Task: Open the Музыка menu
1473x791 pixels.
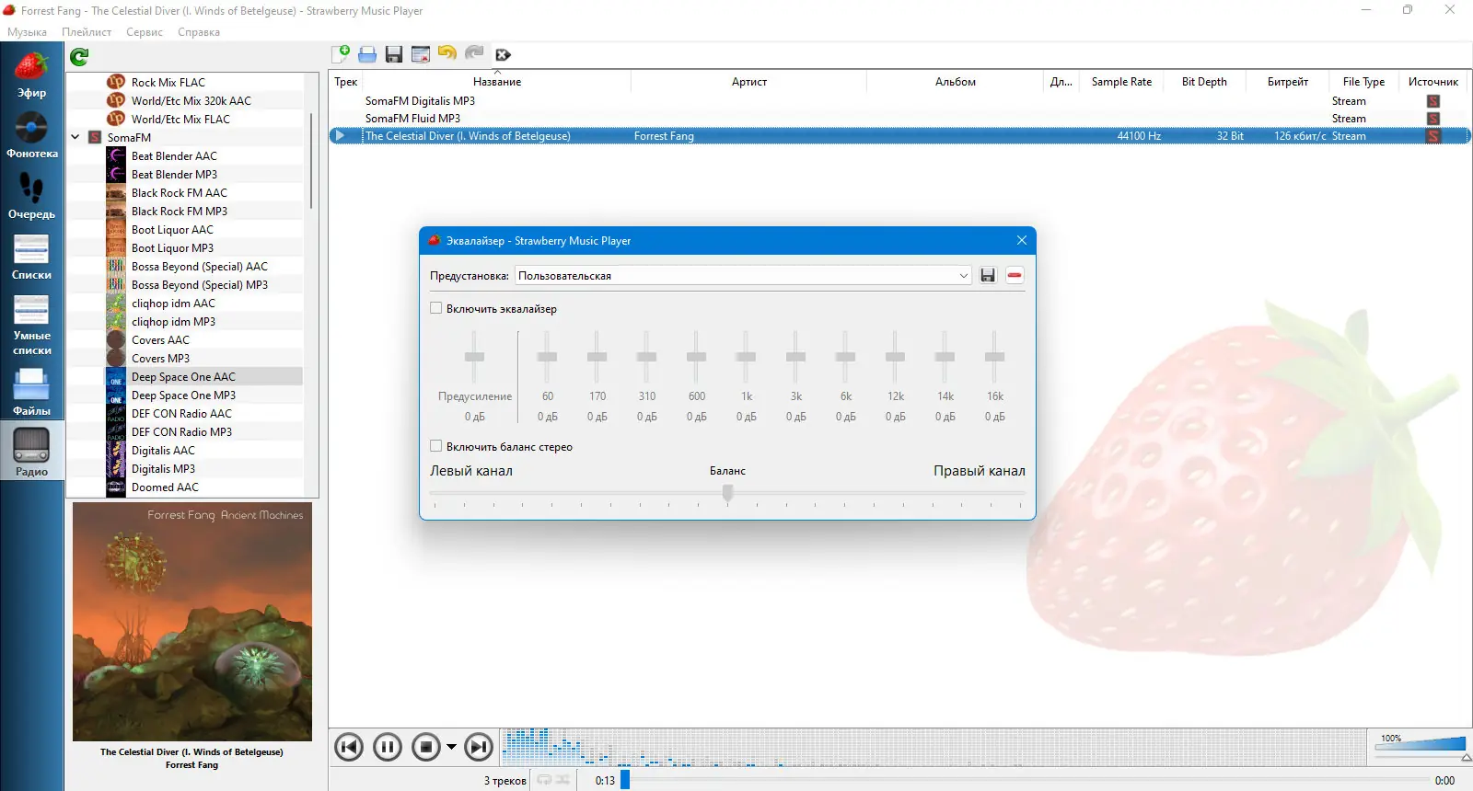Action: (27, 32)
